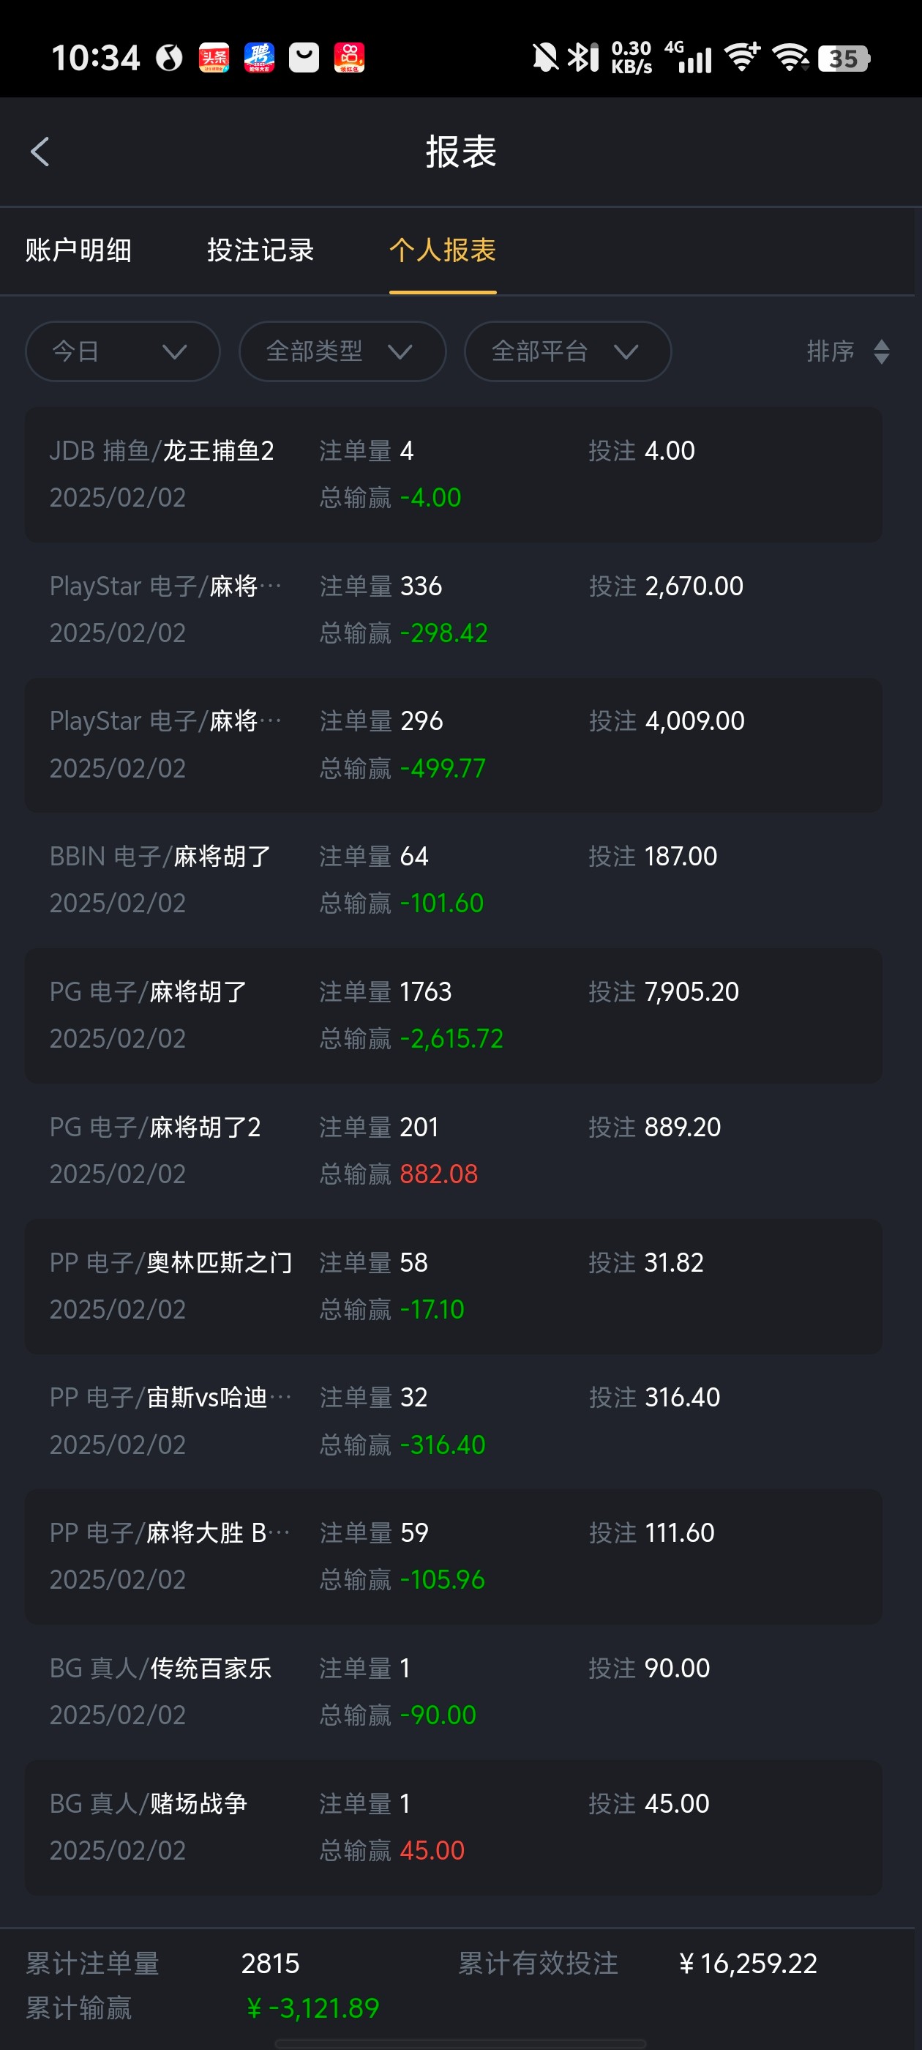Tap the sort arrows icon
This screenshot has height=2050, width=922.
pyautogui.click(x=880, y=351)
